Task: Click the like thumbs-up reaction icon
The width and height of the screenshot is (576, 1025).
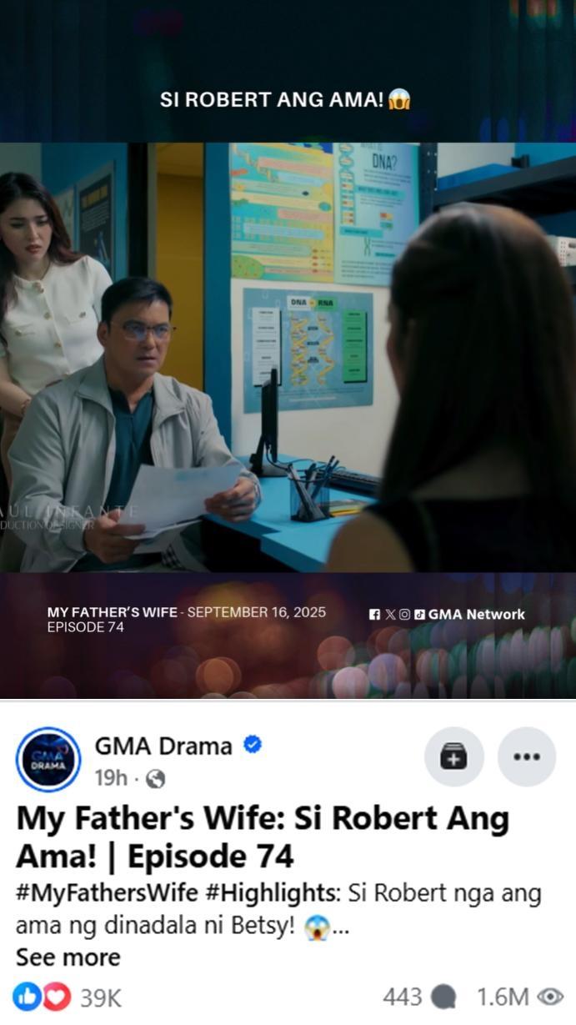Action: tap(27, 996)
